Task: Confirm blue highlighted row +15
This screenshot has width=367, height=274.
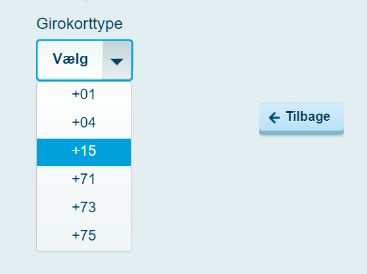Action: click(84, 152)
